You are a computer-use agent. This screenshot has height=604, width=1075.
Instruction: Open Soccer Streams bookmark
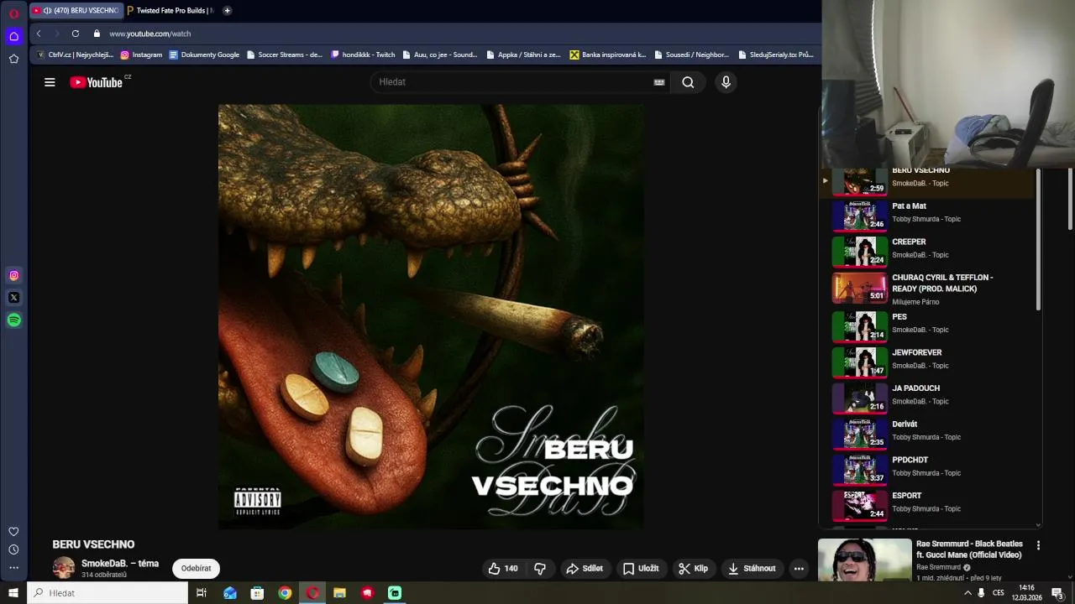284,55
